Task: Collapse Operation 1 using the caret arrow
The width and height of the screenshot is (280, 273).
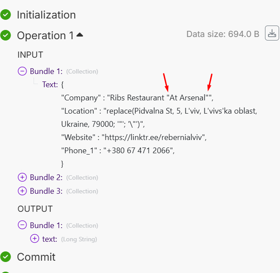Action: coord(79,35)
